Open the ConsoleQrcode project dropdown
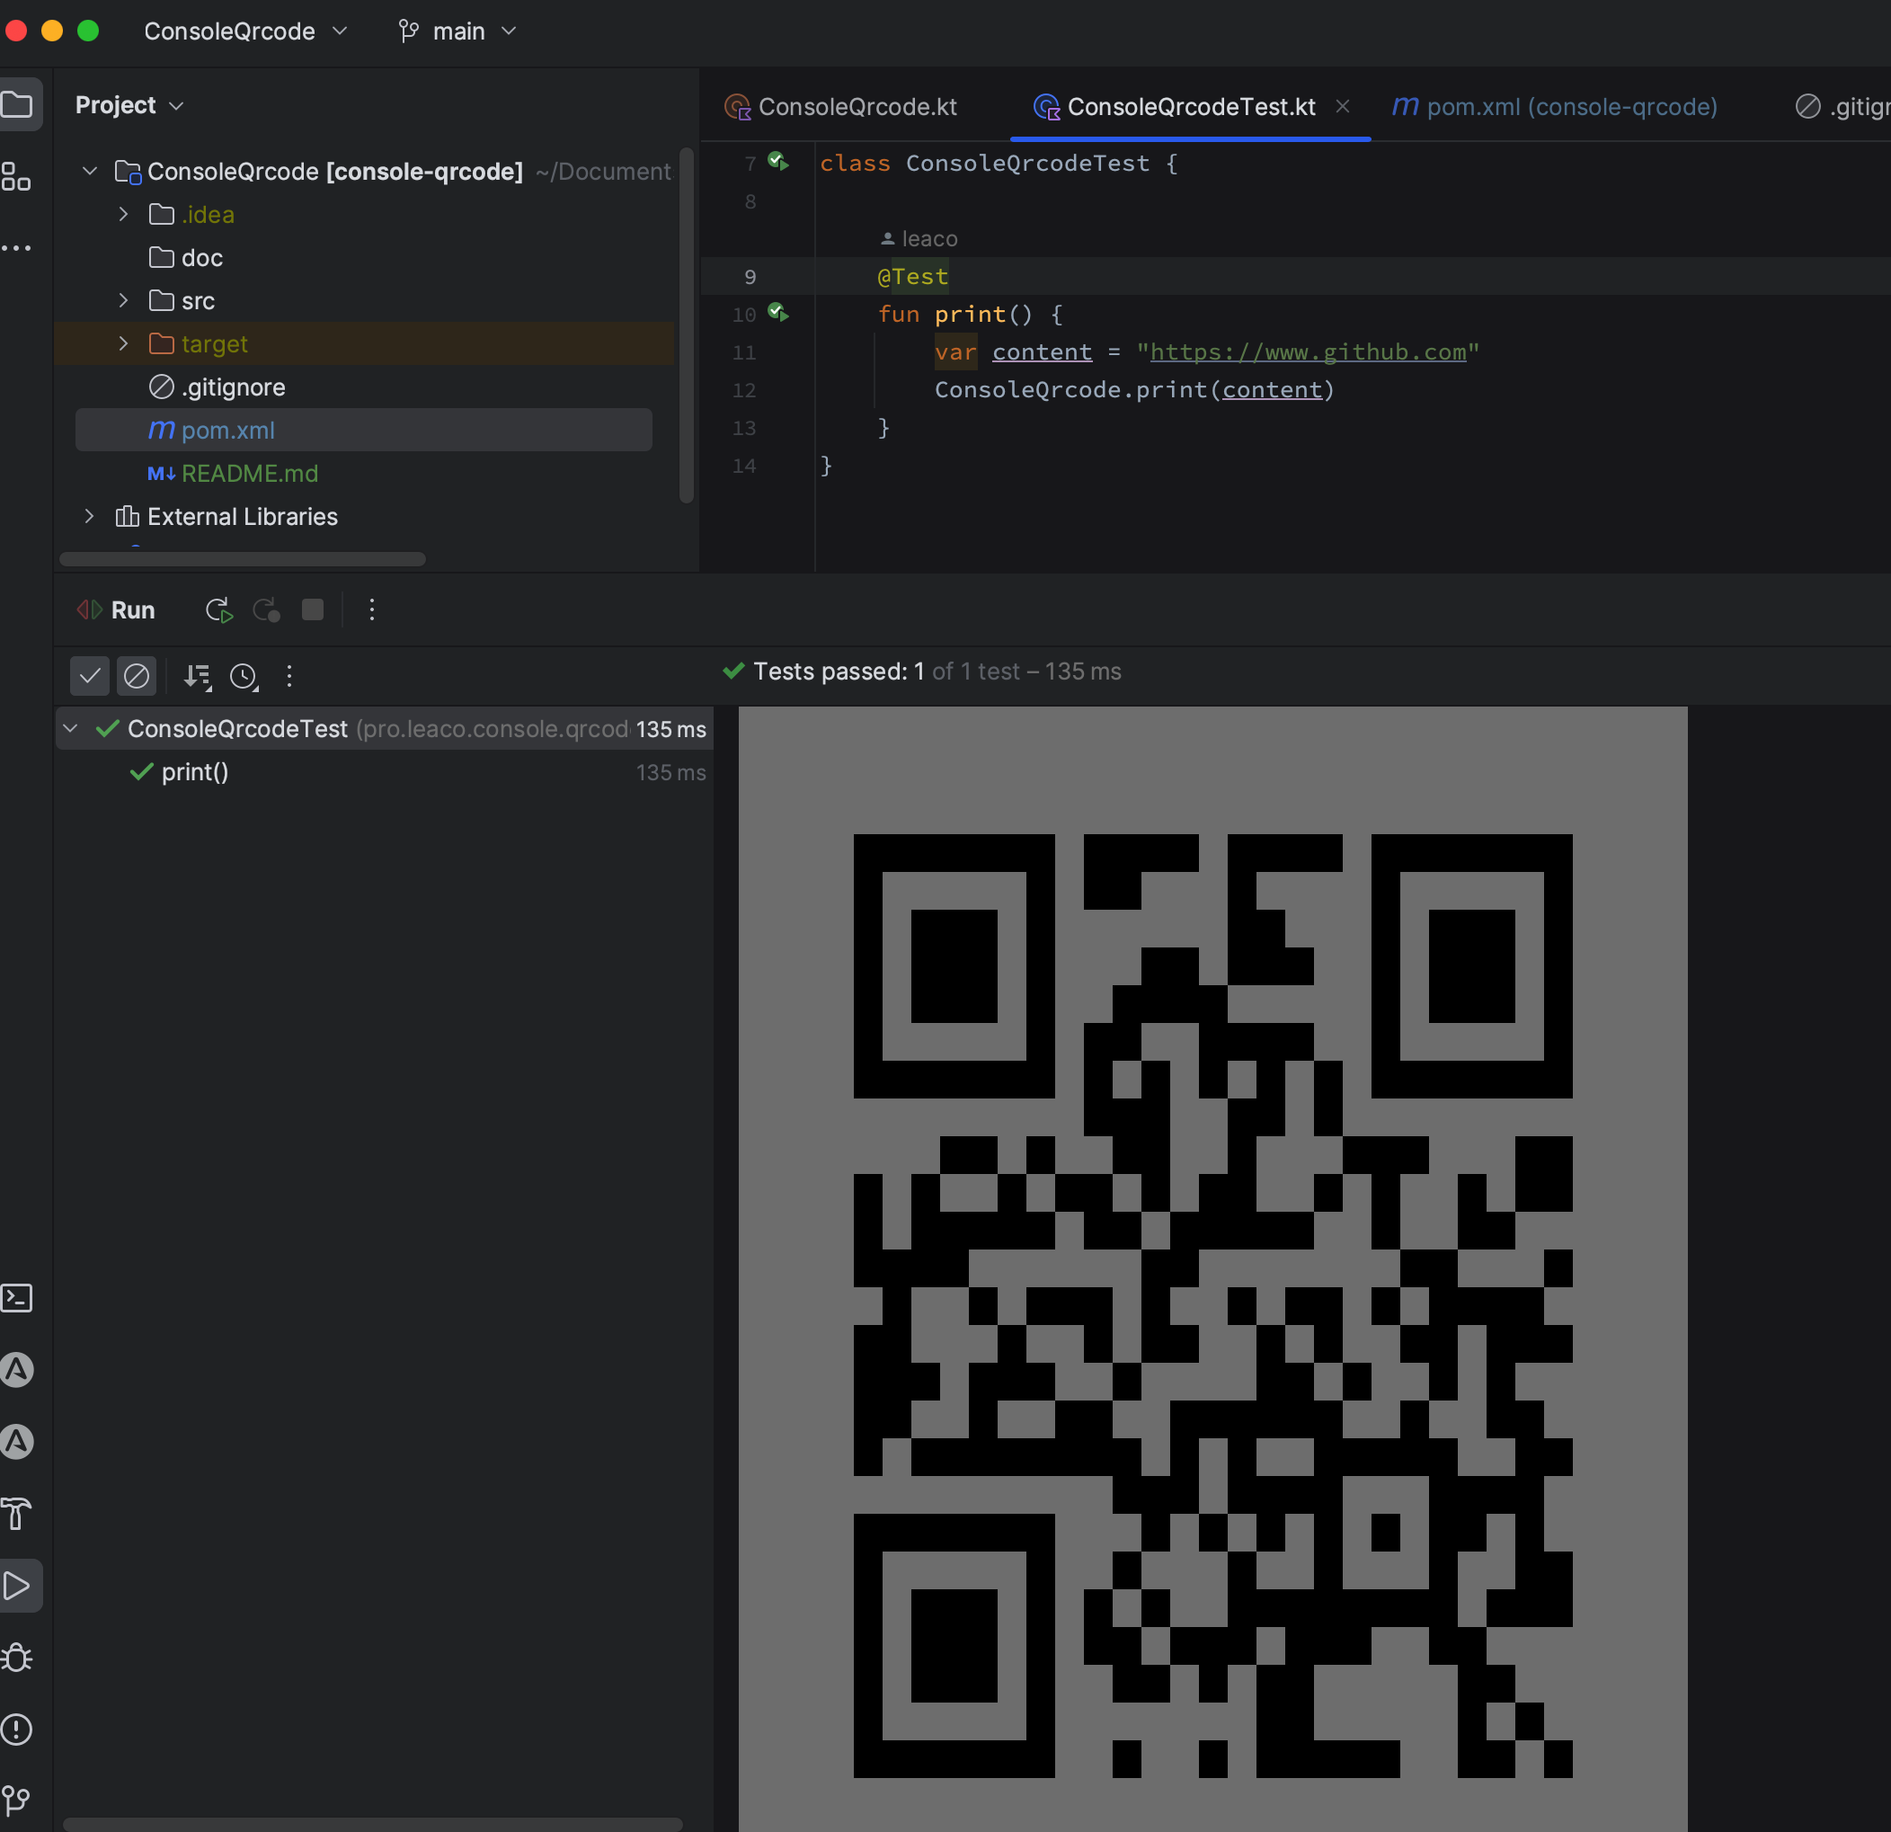Image resolution: width=1891 pixels, height=1832 pixels. tap(245, 31)
